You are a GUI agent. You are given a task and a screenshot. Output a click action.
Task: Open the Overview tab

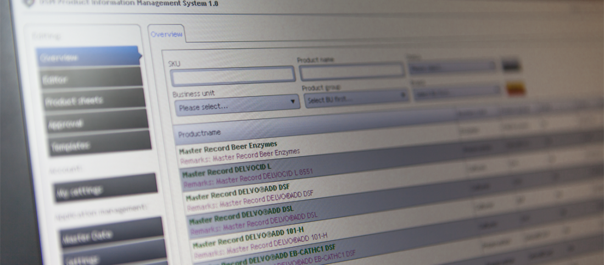166,34
